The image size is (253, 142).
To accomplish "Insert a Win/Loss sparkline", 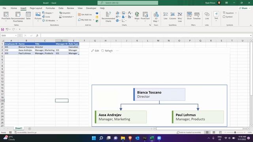I will click(x=180, y=17).
